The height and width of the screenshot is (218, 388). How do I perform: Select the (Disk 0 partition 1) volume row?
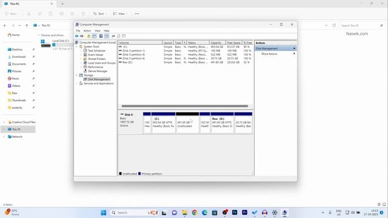[185, 51]
